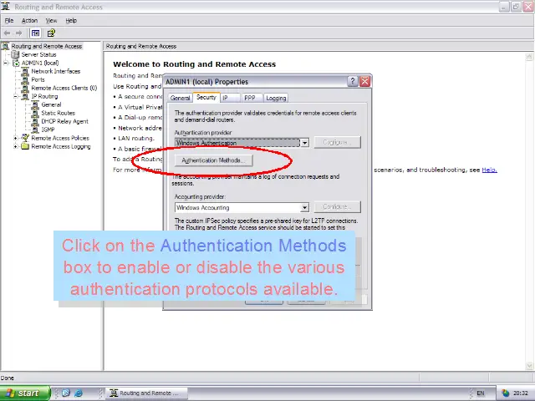Click the Internet Explorer quick launch icon
535x401 pixels.
pyautogui.click(x=79, y=393)
